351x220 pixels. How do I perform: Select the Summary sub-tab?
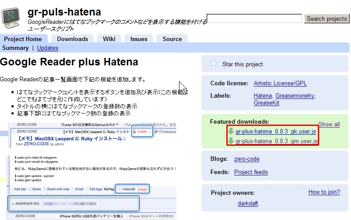pos(15,48)
